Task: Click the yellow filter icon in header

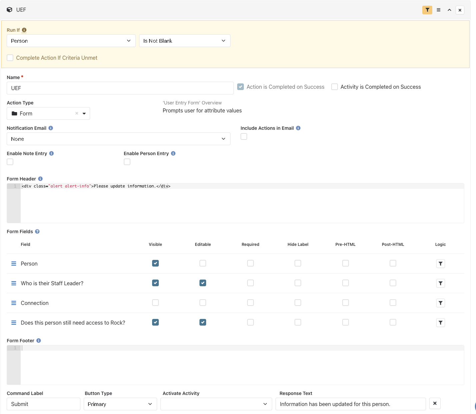Action: (x=427, y=10)
